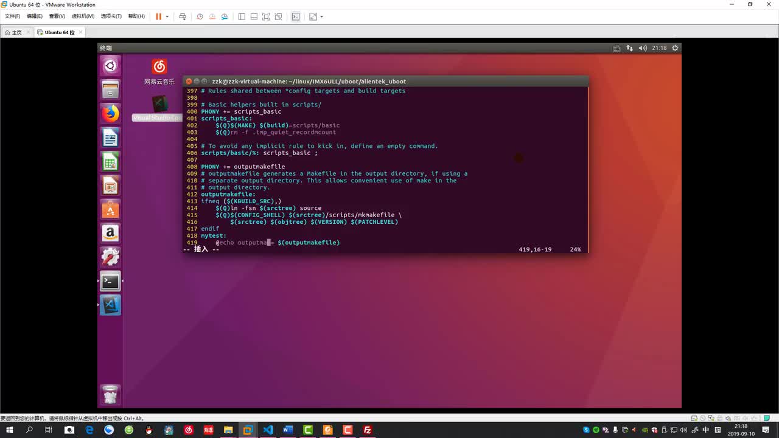Open the Windows Start button

[x=10, y=429]
